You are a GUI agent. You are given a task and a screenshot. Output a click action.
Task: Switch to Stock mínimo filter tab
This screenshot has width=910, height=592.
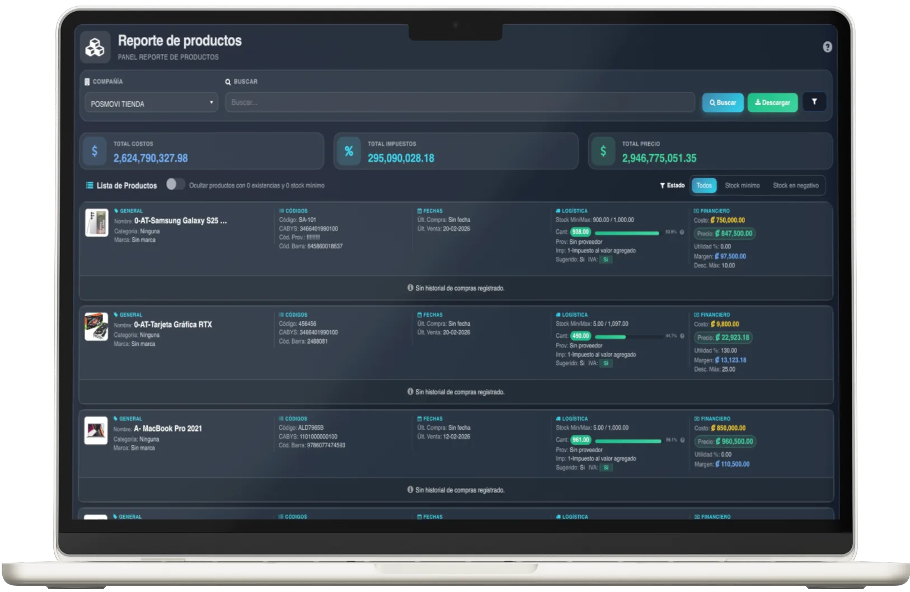pos(742,185)
